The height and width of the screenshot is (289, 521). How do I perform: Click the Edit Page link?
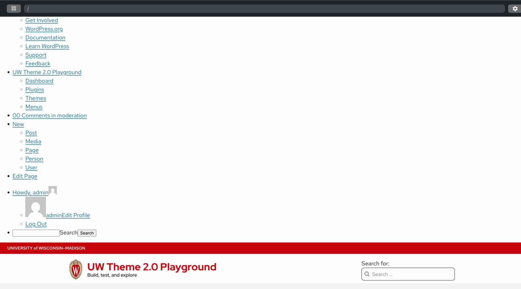(x=25, y=176)
